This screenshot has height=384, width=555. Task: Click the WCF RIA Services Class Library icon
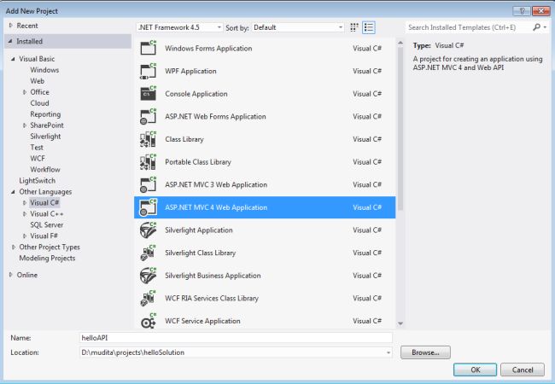(x=149, y=298)
